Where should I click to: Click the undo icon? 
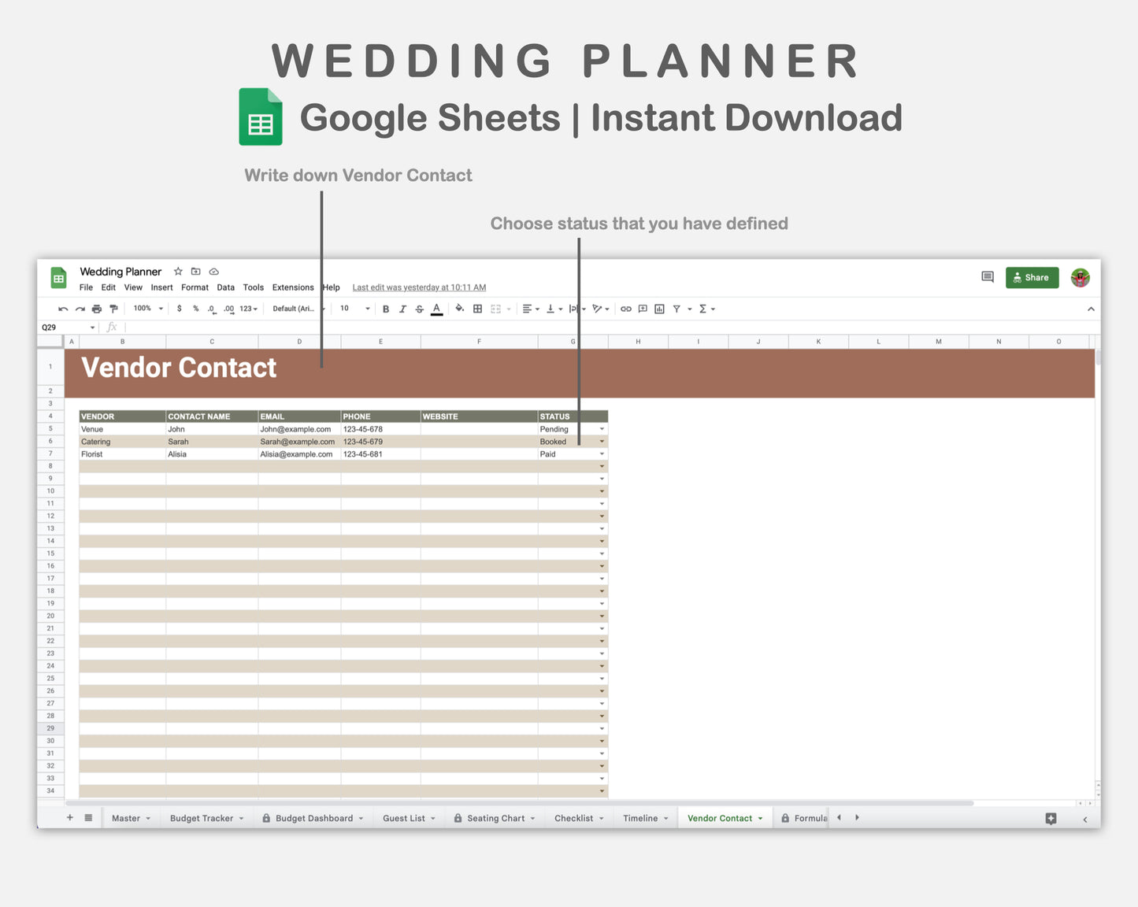(x=61, y=309)
